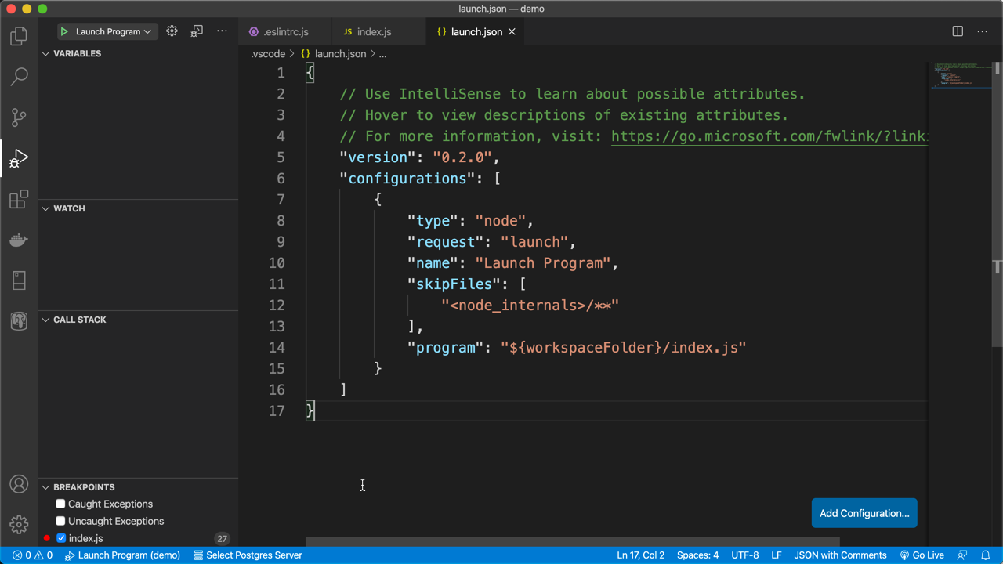This screenshot has width=1003, height=564.
Task: Open debug view more actions ellipsis
Action: (222, 31)
